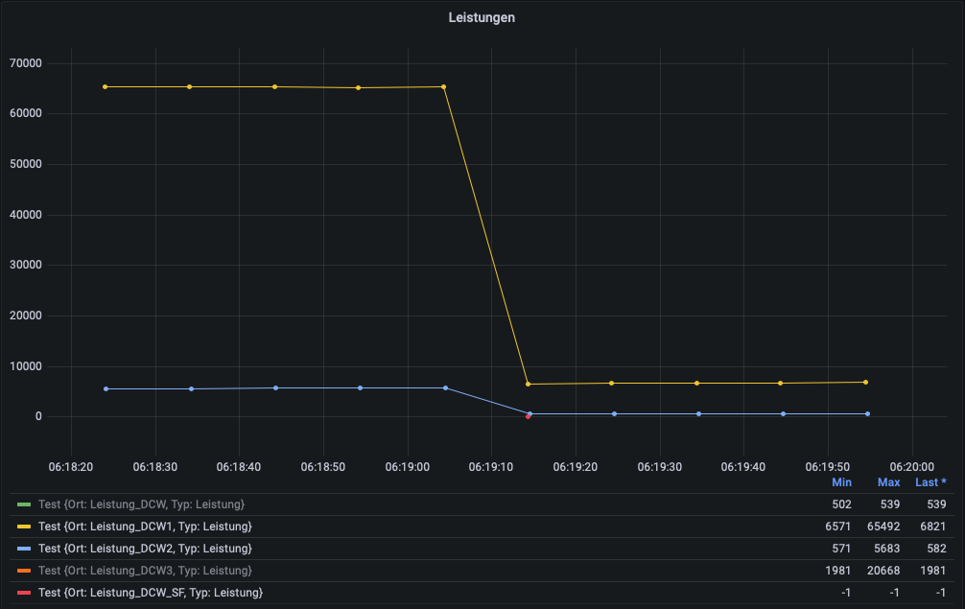
Task: Click the blue Leistung_DCW2 color swatch
Action: [24, 549]
